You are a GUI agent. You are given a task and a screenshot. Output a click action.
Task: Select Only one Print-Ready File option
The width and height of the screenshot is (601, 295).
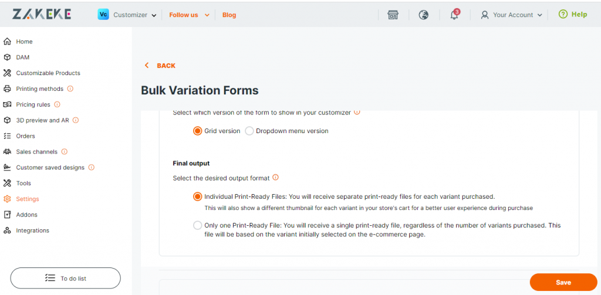pos(197,225)
